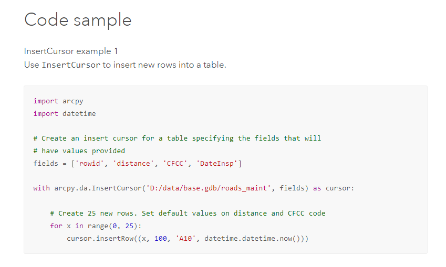This screenshot has height=267, width=446.
Task: Click the number 100 in the insertRow call
Action: point(161,239)
